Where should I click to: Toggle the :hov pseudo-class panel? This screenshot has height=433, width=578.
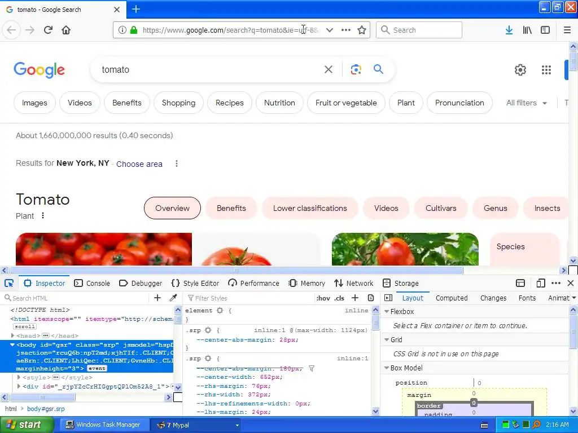pyautogui.click(x=323, y=298)
